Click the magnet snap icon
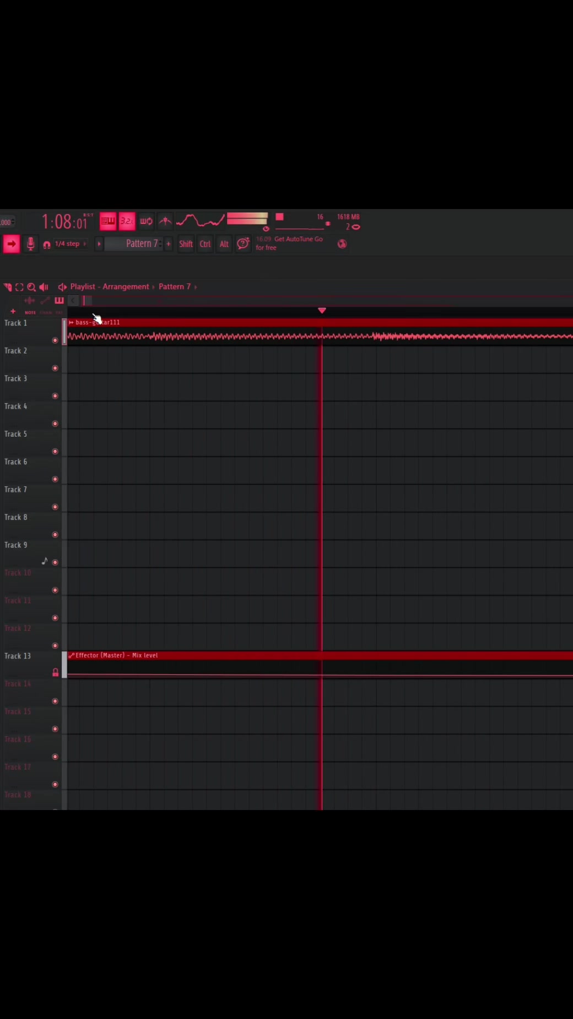Image resolution: width=573 pixels, height=1019 pixels. (47, 244)
